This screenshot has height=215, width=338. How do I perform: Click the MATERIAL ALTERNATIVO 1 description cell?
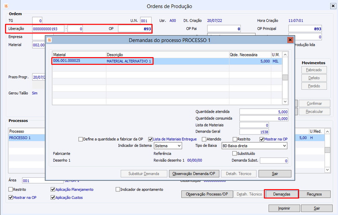click(167, 61)
